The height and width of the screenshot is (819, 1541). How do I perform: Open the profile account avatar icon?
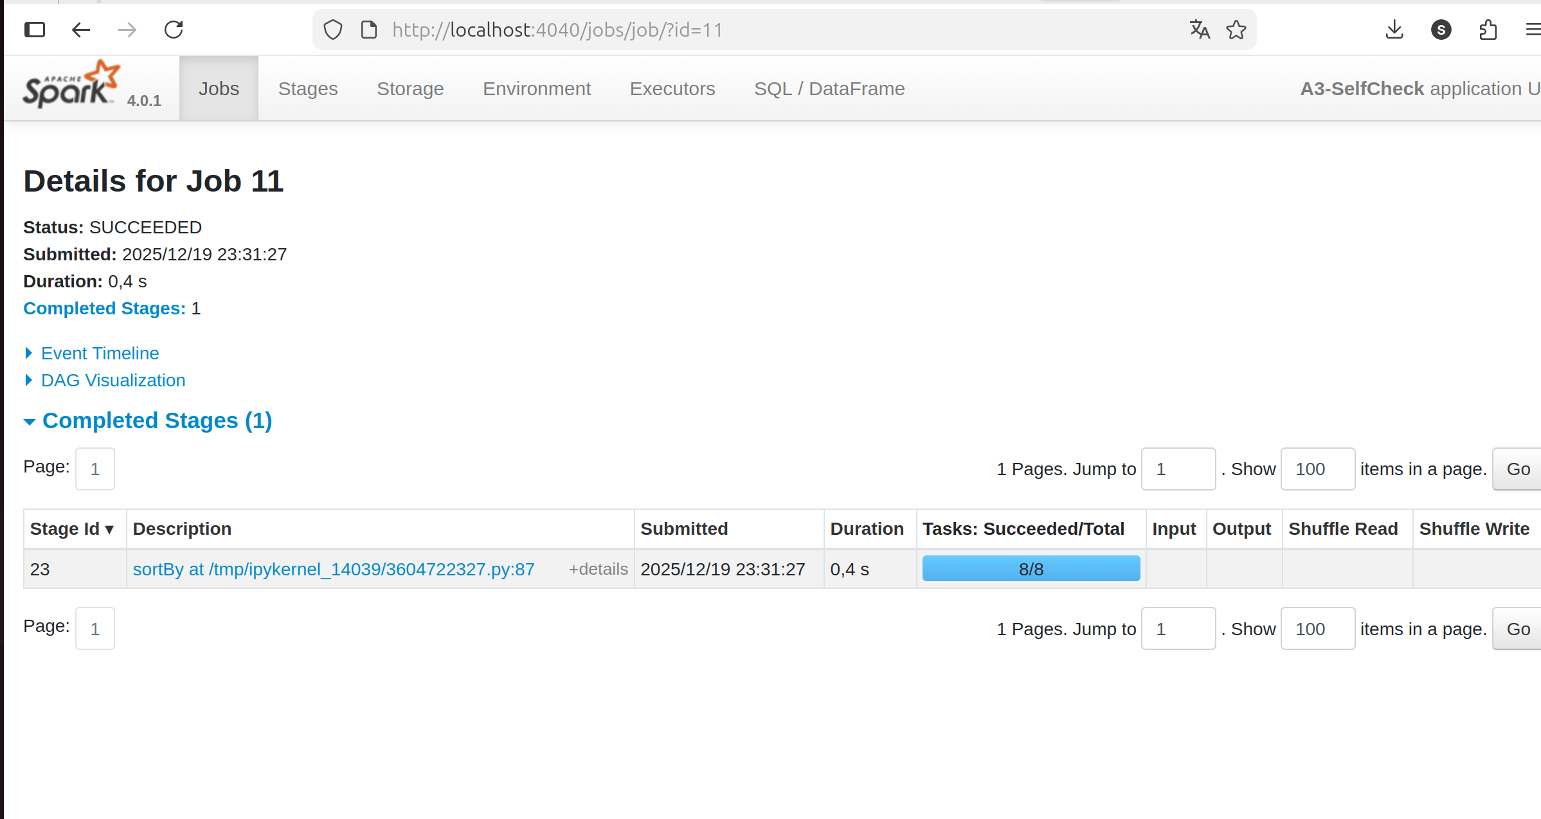click(x=1441, y=30)
